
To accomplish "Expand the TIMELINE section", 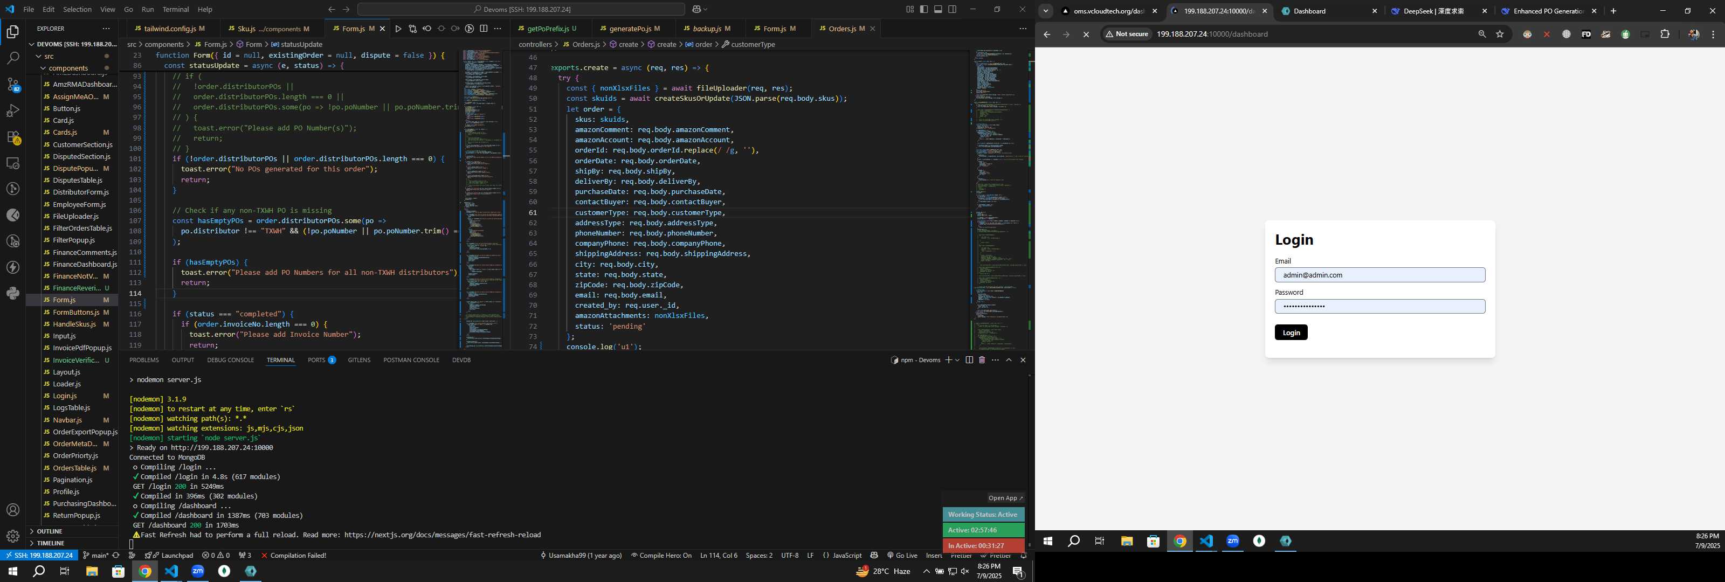I will 51,543.
